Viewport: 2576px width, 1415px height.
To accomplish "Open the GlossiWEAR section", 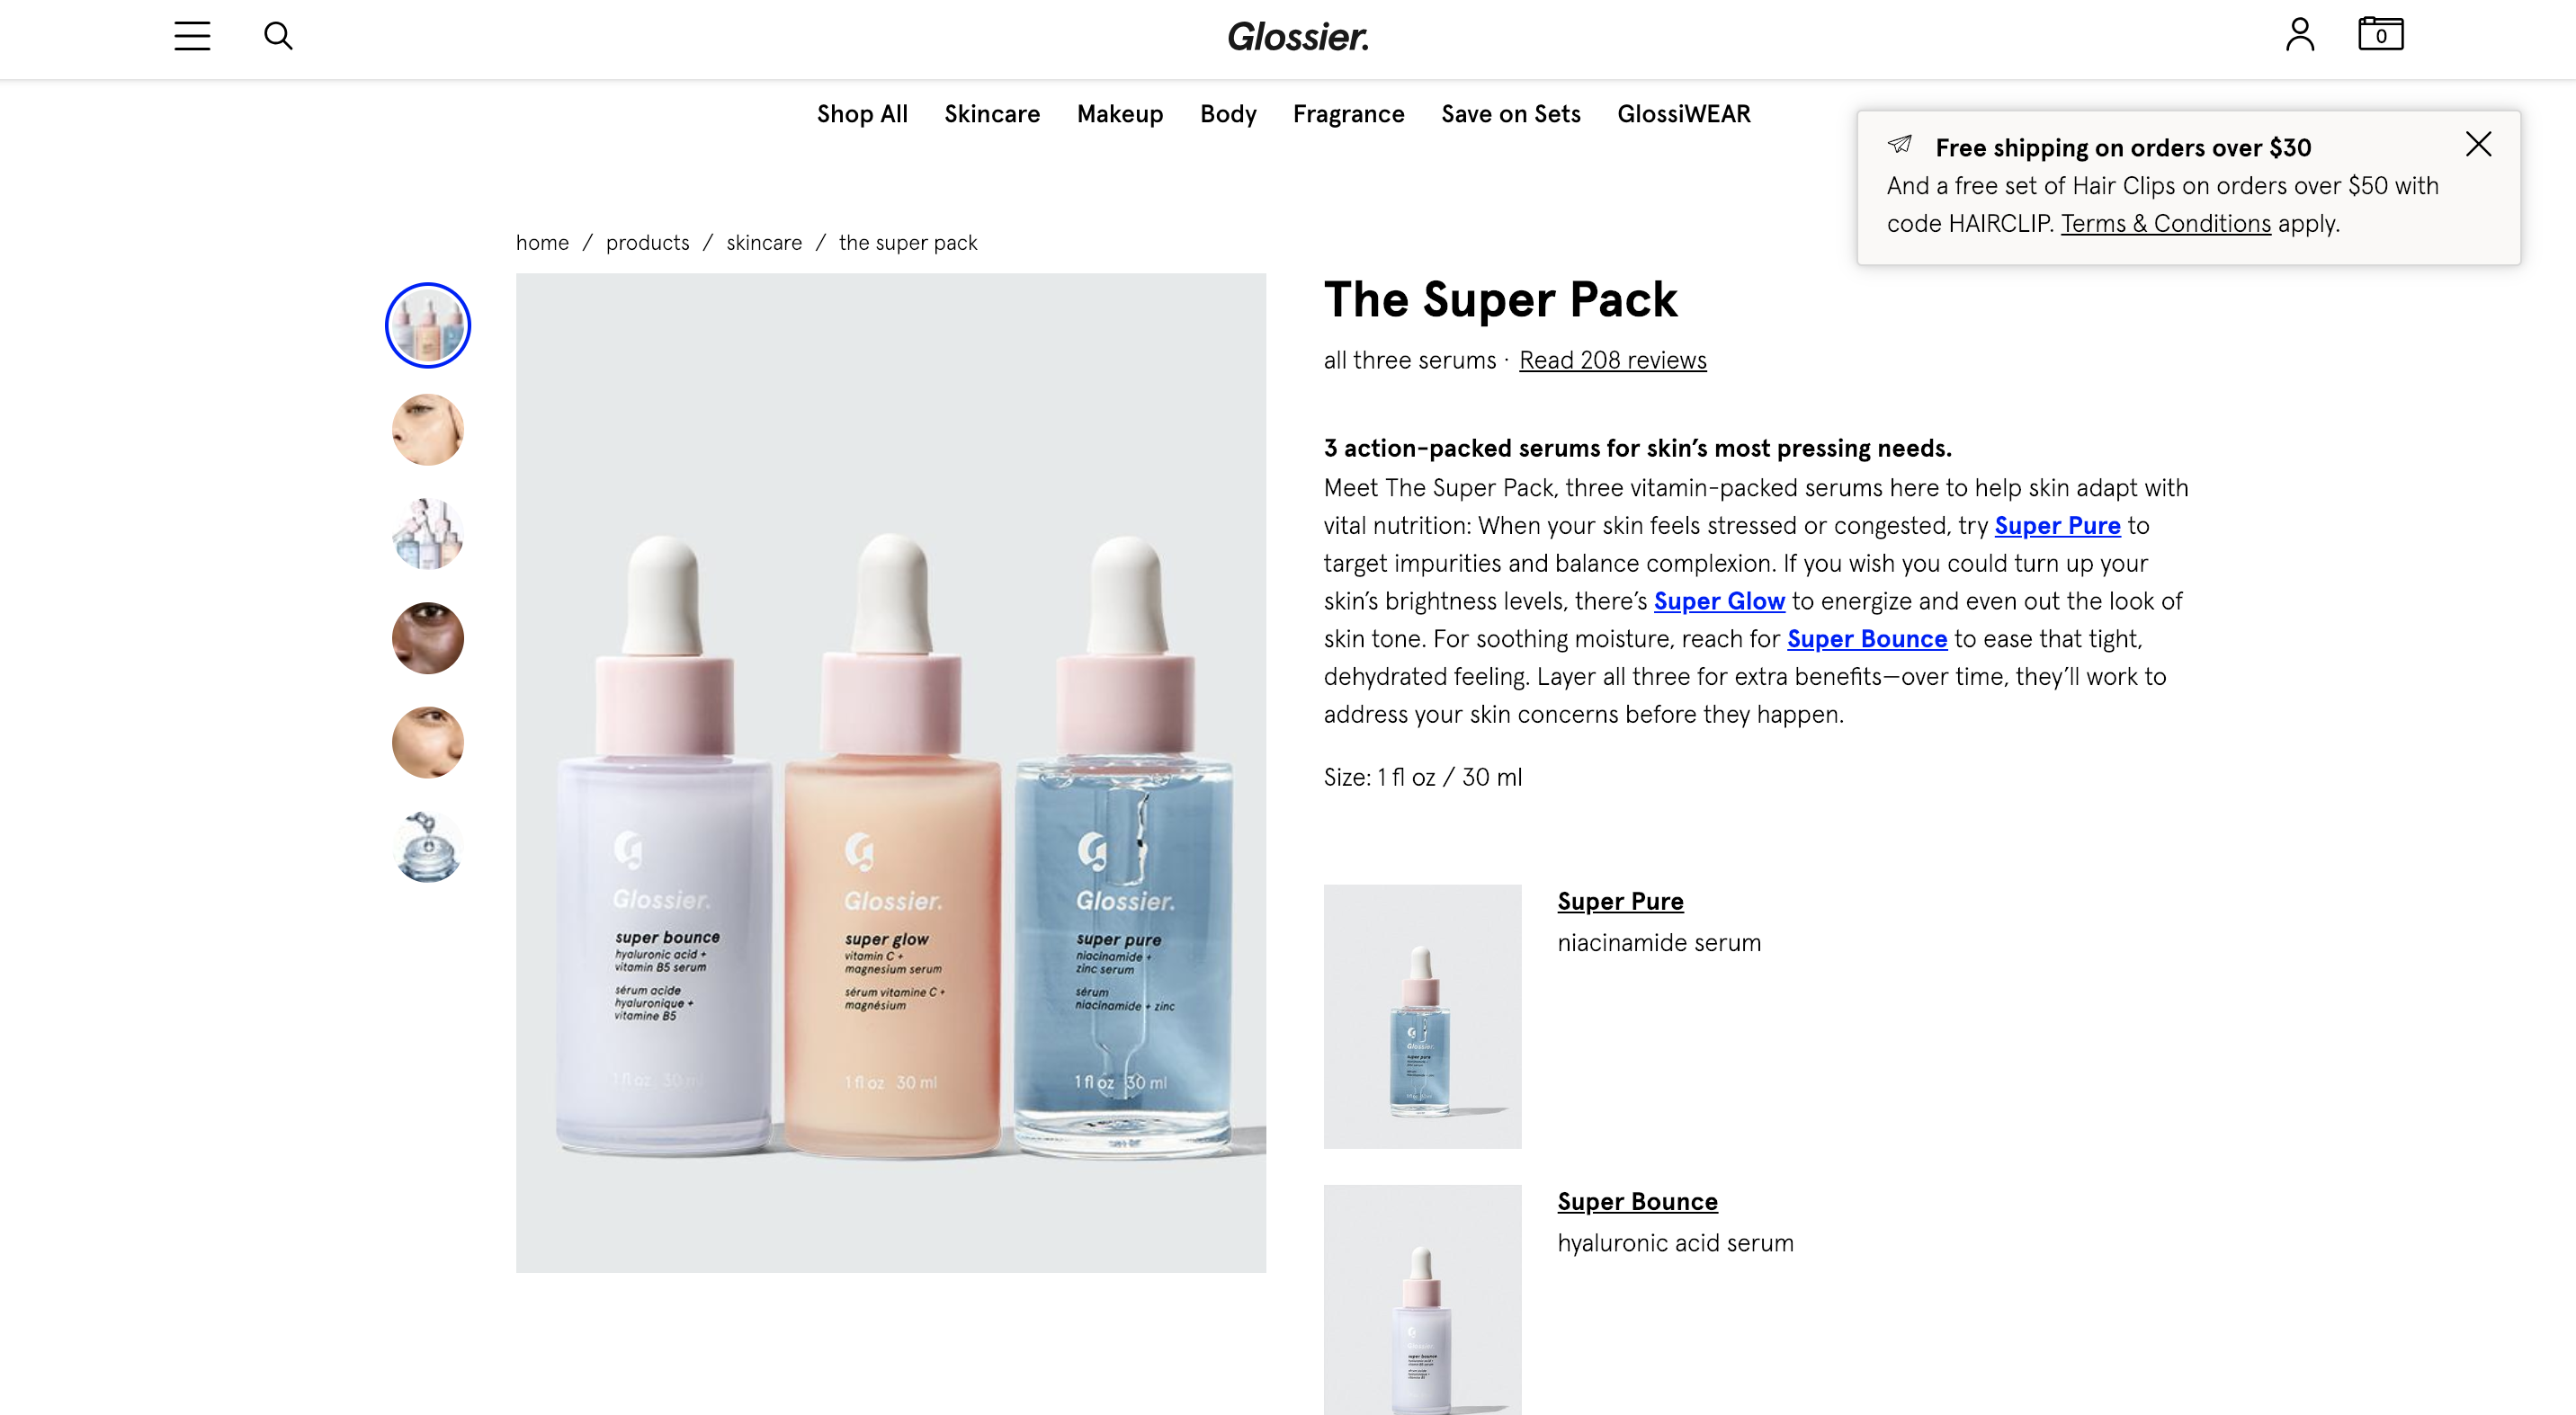I will 1684,114.
